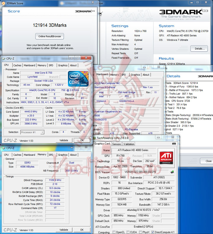Screen dimensions: 213x234
Task: Click the ATI Radeon logo in GPU-Z
Action: tap(166, 158)
